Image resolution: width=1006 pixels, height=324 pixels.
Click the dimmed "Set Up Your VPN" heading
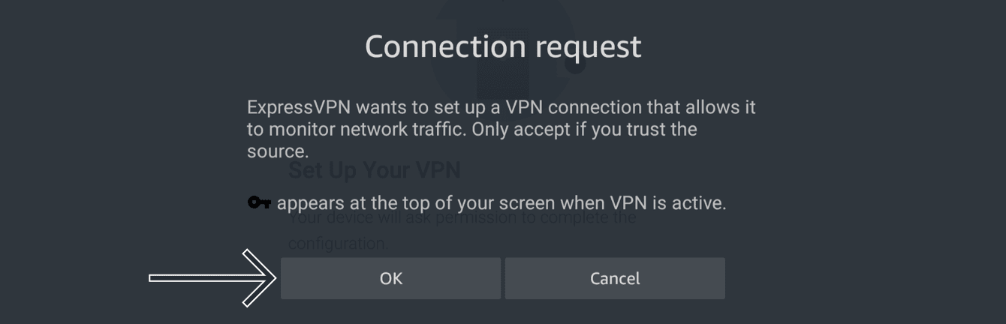click(375, 170)
